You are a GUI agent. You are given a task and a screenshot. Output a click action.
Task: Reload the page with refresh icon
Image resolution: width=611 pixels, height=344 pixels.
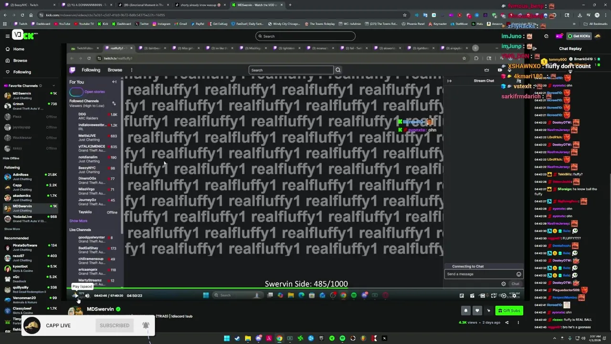(22, 15)
